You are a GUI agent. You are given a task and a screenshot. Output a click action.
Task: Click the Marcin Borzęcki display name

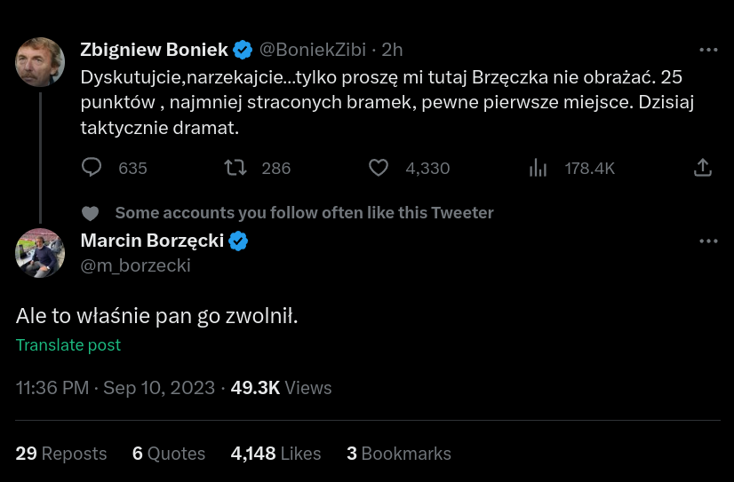click(152, 241)
